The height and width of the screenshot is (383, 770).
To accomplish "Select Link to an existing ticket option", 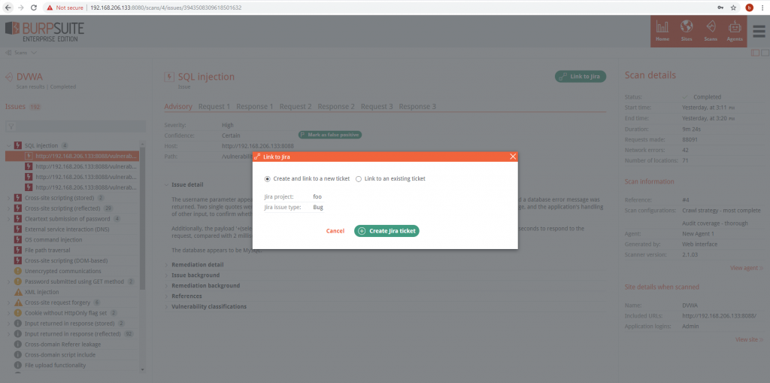I will 359,179.
